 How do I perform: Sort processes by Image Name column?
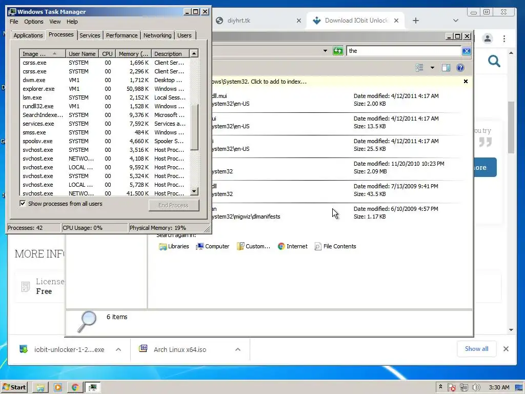click(x=43, y=53)
